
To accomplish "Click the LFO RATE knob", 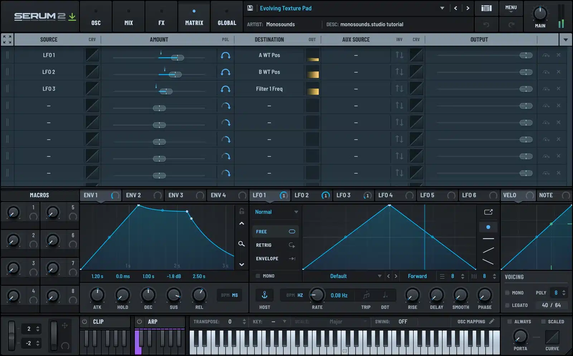I will click(317, 295).
